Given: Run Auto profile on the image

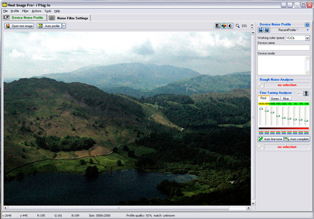Looking at the screenshot, I should pos(49,26).
